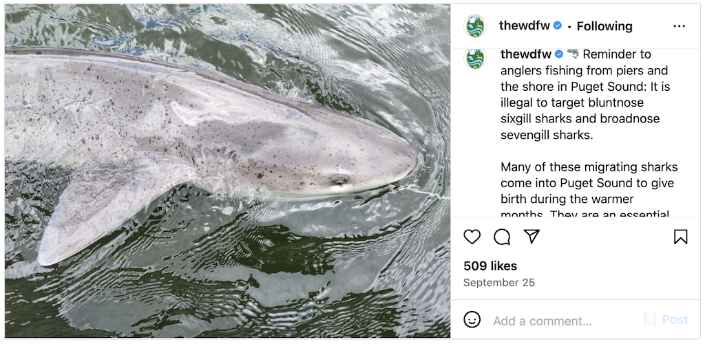This screenshot has height=344, width=705.
Task: Click the shark photo
Action: (x=227, y=172)
